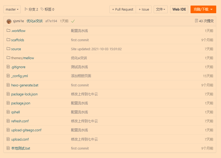Click the sjsmi1e user avatar
This screenshot has width=221, height=158.
pos(9,21)
